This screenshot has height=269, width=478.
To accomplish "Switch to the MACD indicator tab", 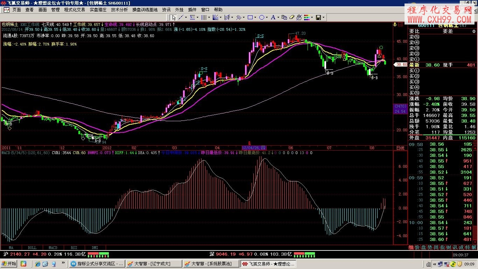I will click(53, 248).
